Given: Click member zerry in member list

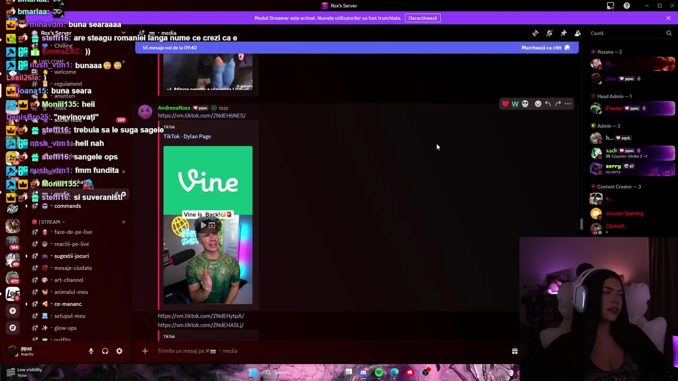Looking at the screenshot, I should click(632, 168).
